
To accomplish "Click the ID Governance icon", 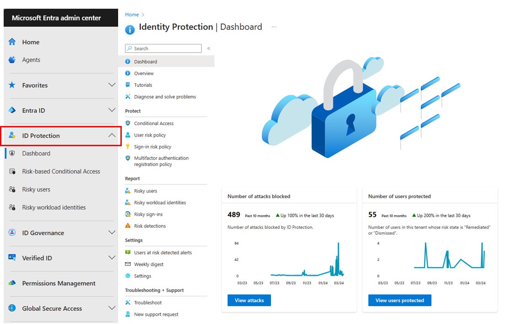I will click(12, 232).
